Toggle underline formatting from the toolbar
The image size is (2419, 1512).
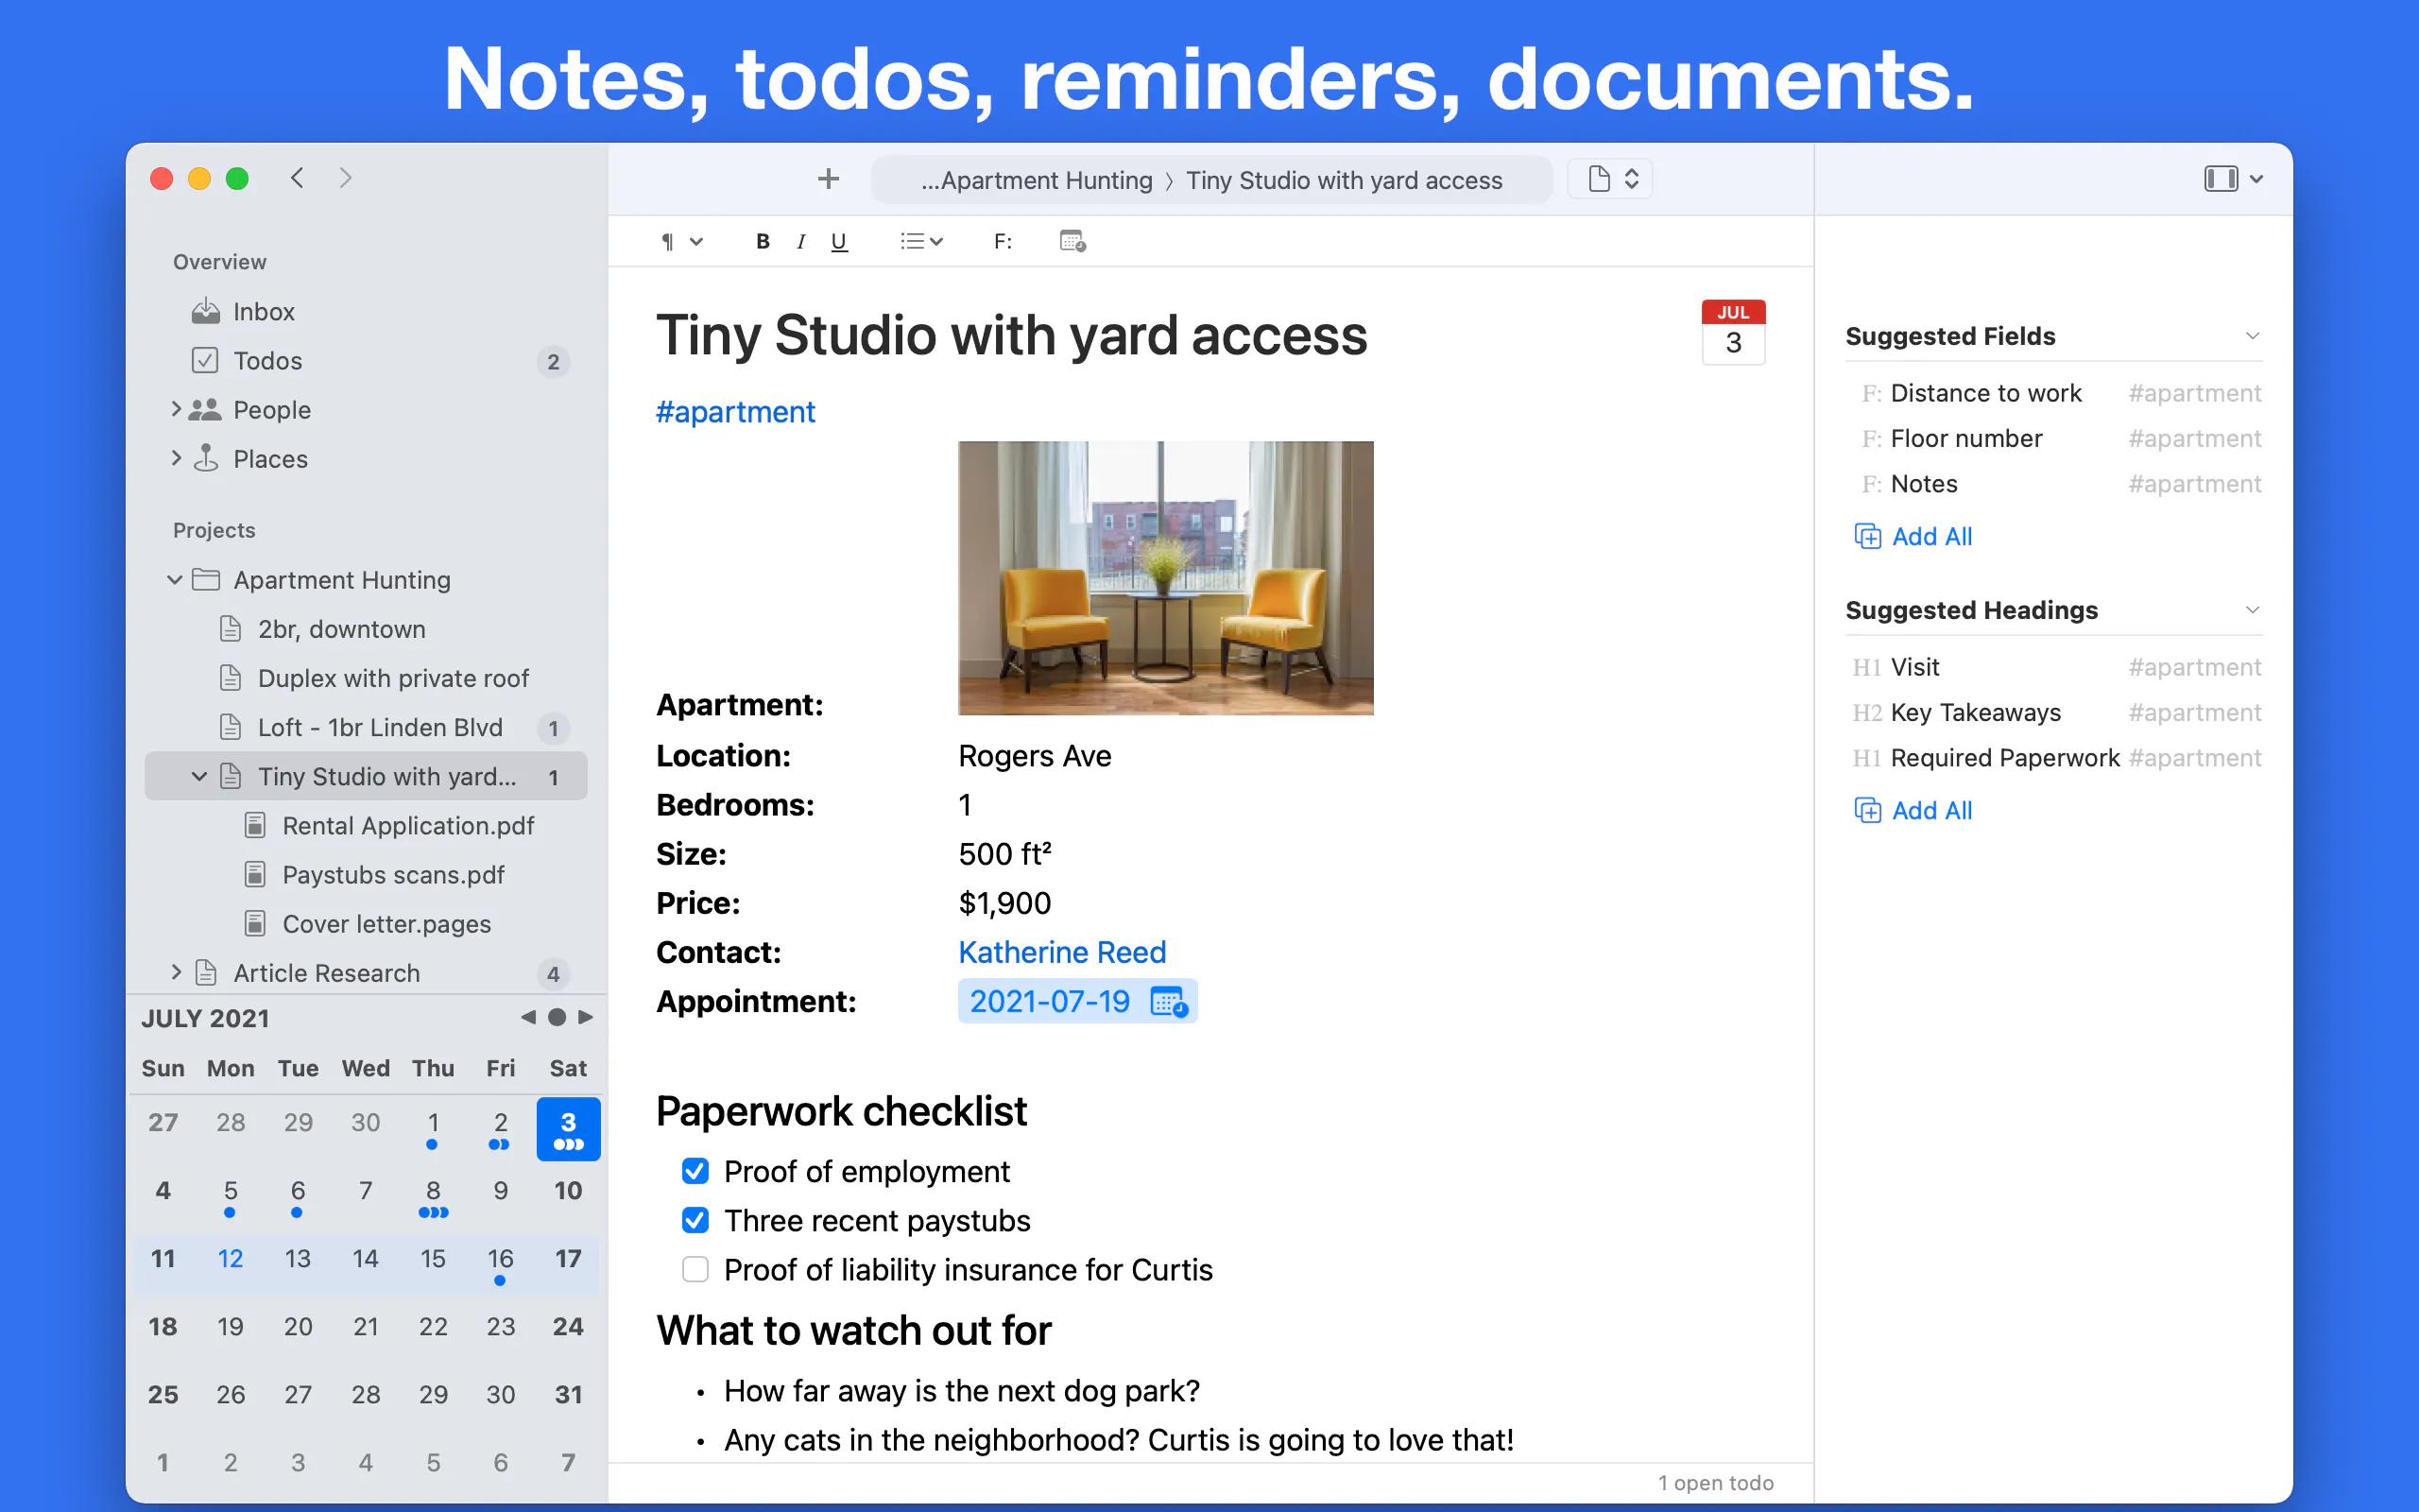[x=839, y=241]
